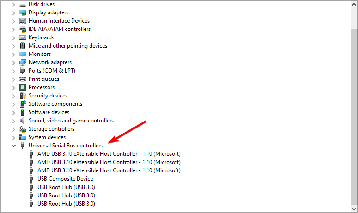Expand the Ports (COM & LPT) category
Image resolution: width=358 pixels, height=213 pixels.
click(14, 71)
